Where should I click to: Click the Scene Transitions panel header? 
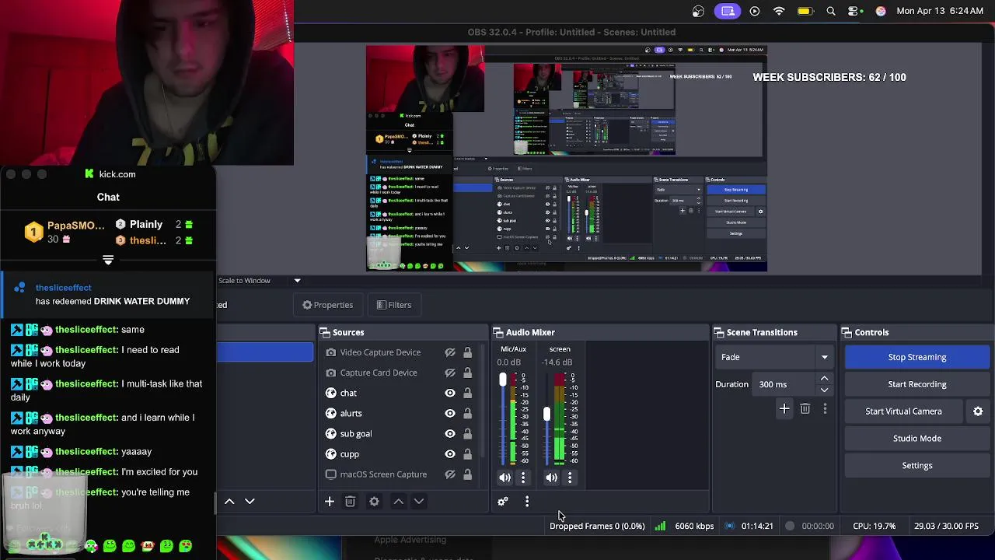(773, 332)
